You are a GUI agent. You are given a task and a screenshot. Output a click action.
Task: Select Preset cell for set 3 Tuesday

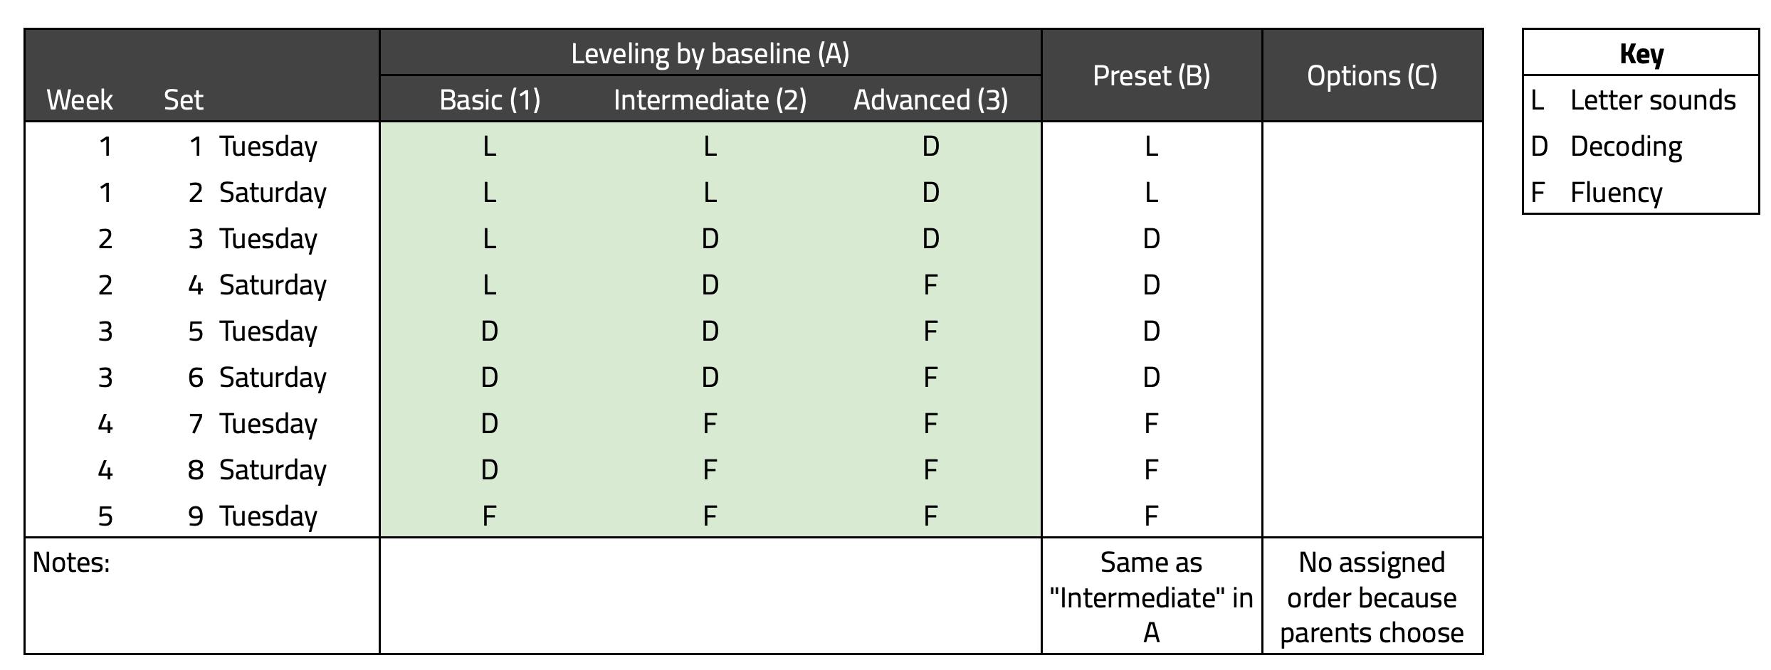pyautogui.click(x=1152, y=238)
